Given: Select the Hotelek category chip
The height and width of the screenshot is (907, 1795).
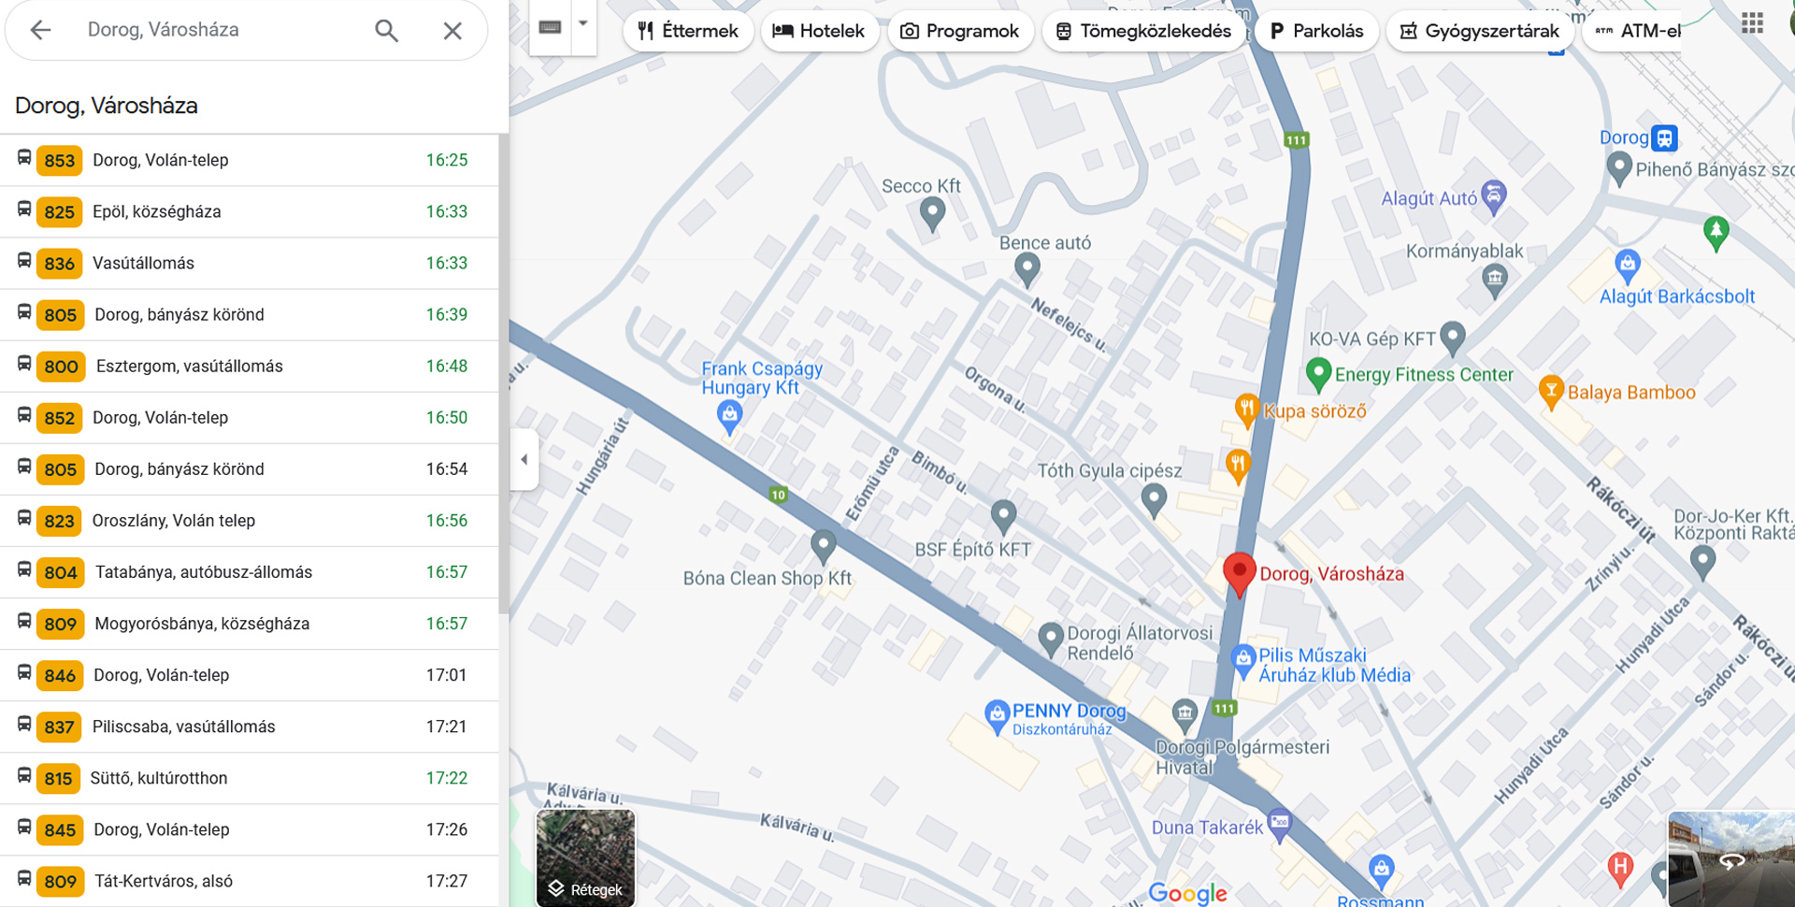Looking at the screenshot, I should pos(819,31).
